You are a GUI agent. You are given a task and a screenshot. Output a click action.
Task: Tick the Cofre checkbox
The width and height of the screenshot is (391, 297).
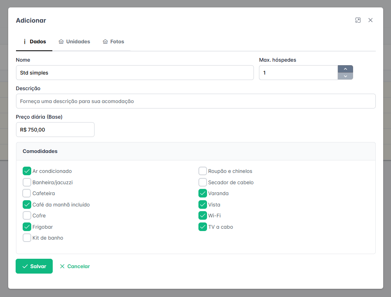[x=27, y=215]
